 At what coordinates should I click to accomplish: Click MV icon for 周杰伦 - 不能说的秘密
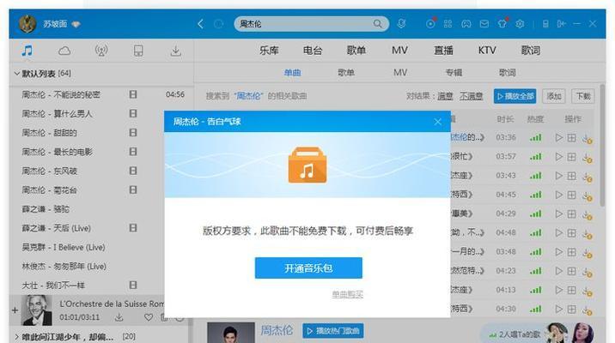tap(133, 94)
